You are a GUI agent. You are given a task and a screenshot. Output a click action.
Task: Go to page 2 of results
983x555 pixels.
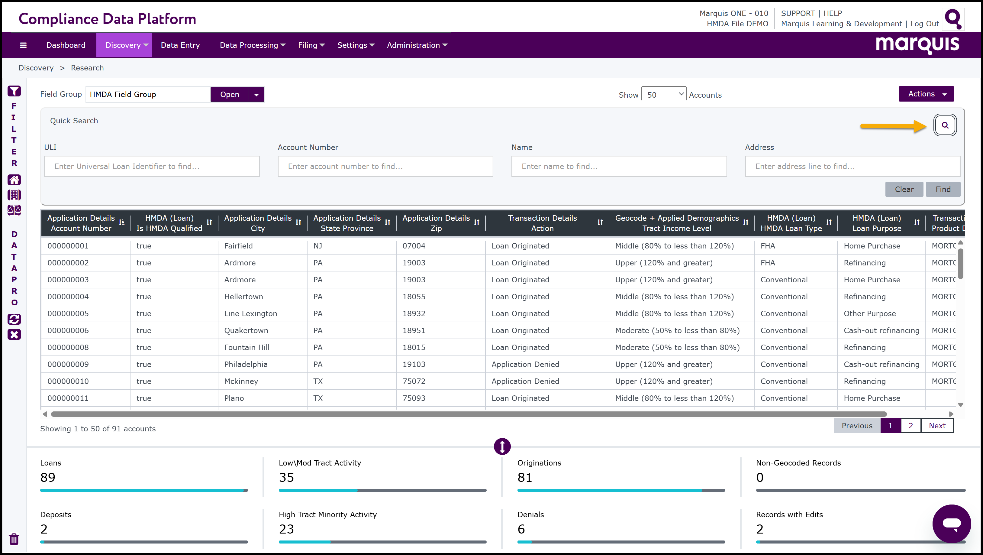[910, 426]
